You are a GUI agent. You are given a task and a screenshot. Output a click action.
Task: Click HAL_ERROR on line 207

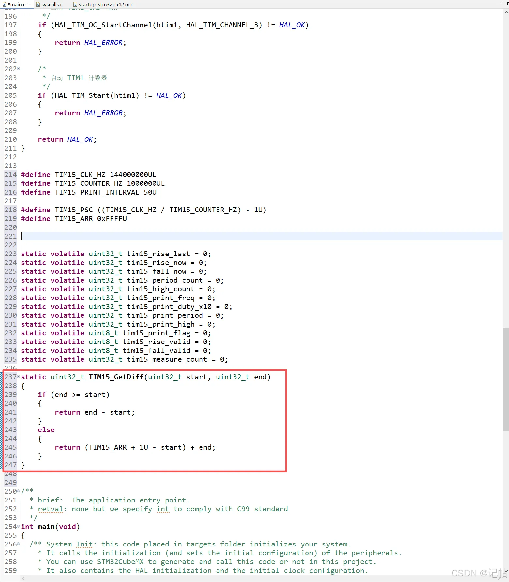[x=103, y=113]
